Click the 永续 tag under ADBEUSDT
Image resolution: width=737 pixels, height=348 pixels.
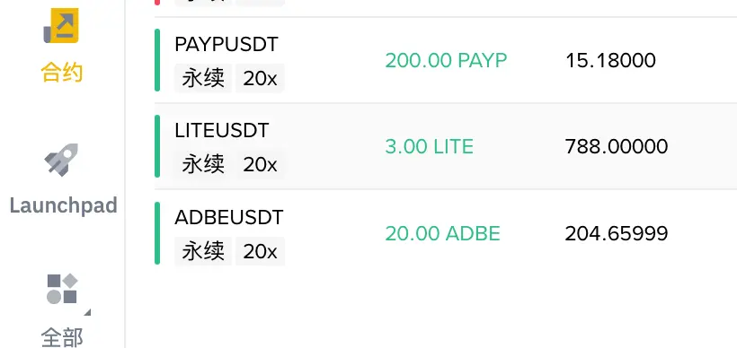(203, 251)
